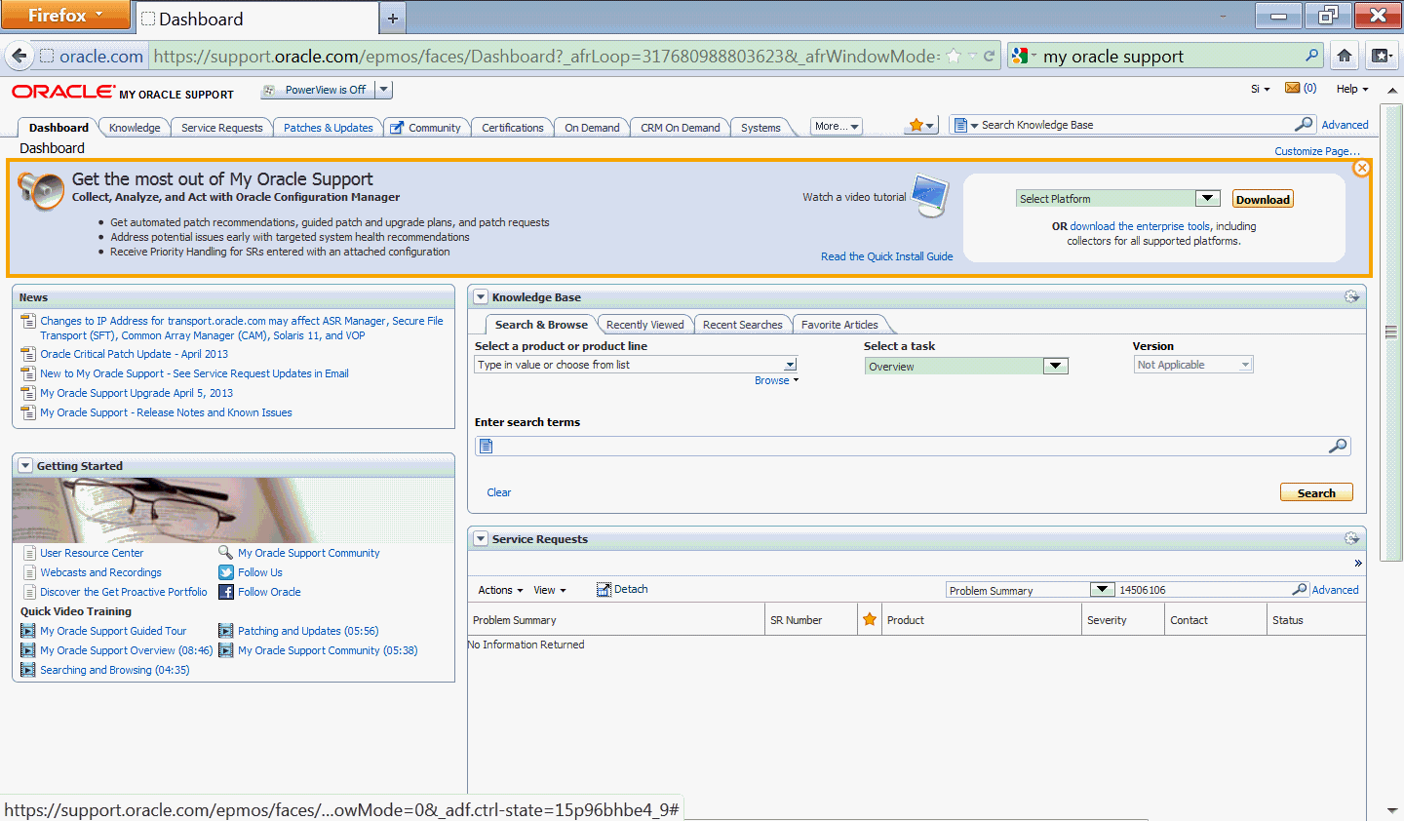Open User Resource Center link

[x=92, y=553]
